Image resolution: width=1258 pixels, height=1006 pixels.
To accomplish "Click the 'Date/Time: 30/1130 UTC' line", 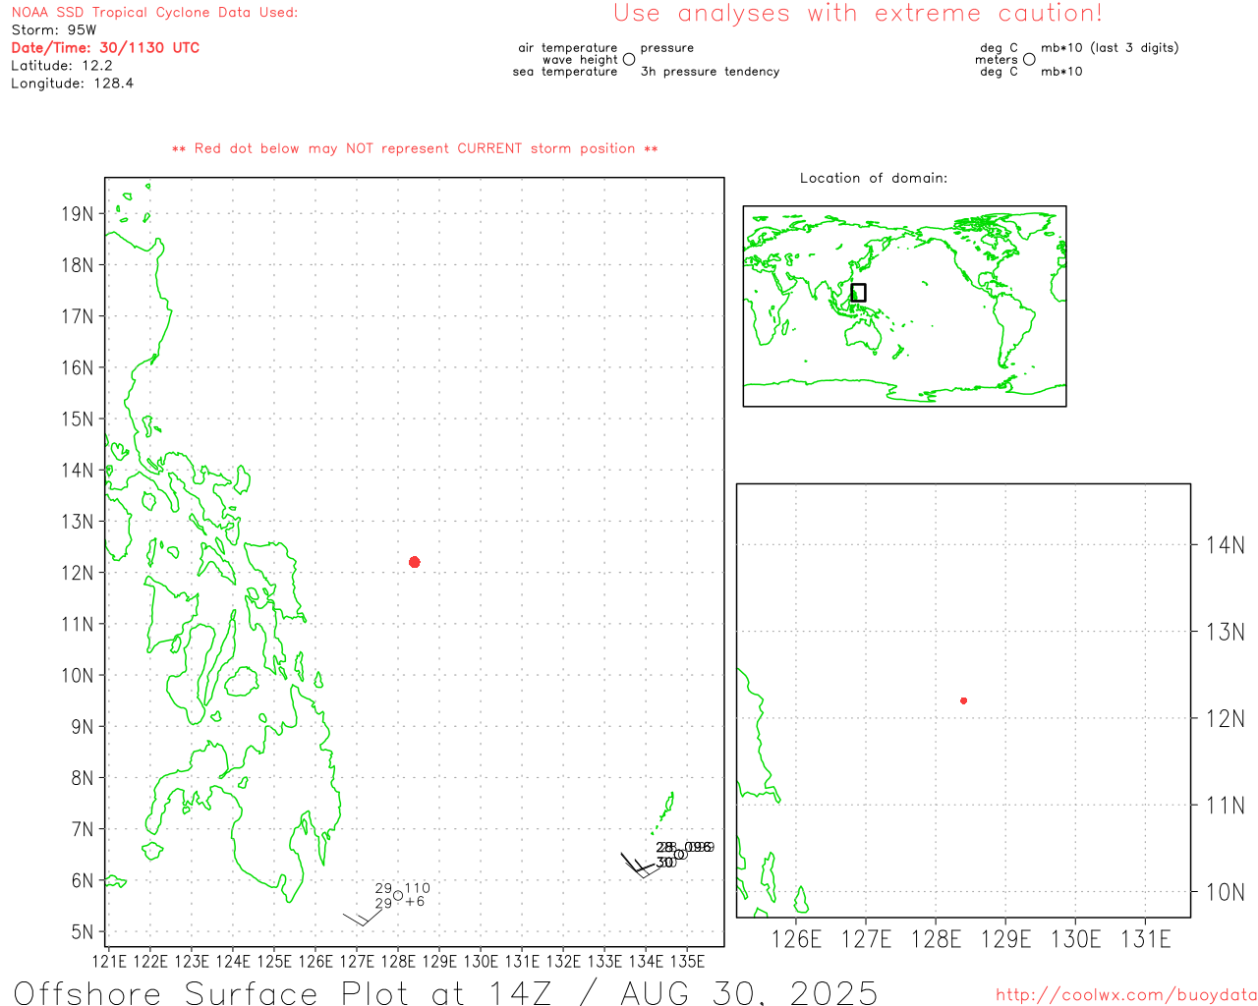I will click(x=105, y=48).
